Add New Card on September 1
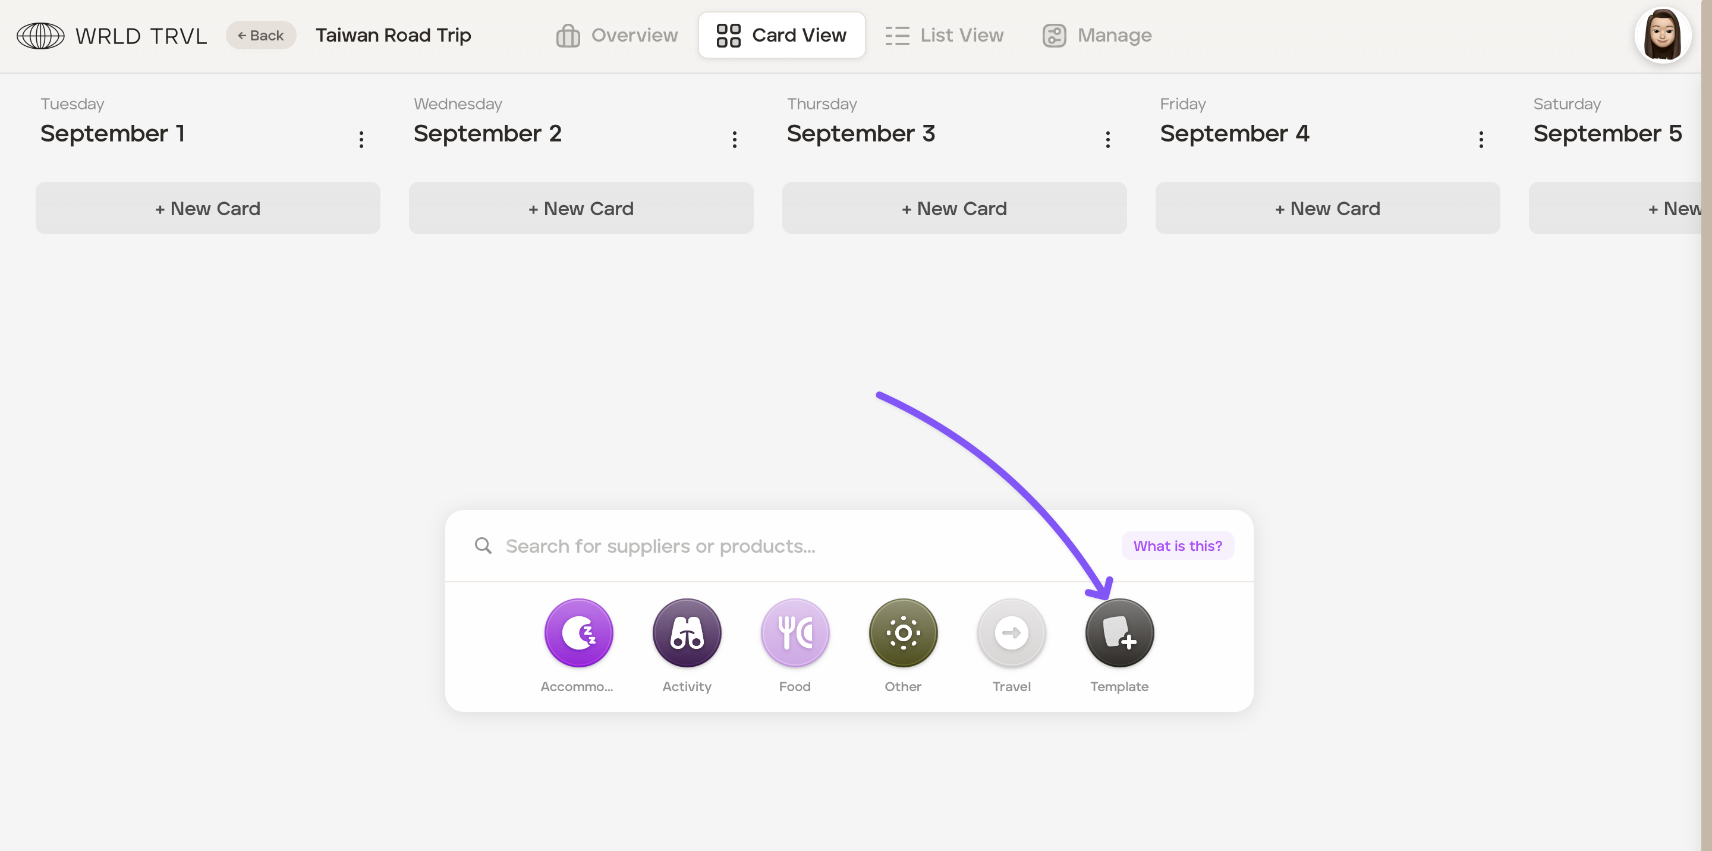This screenshot has height=851, width=1712. point(207,208)
